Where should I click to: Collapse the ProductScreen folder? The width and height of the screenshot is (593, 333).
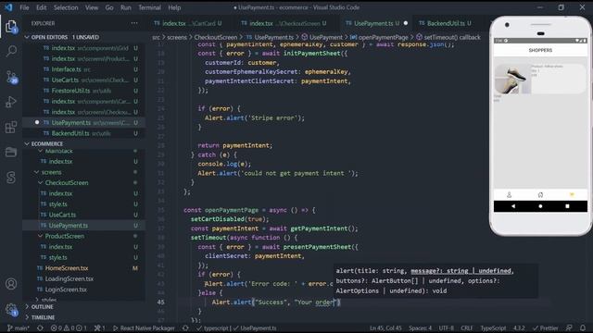point(41,236)
